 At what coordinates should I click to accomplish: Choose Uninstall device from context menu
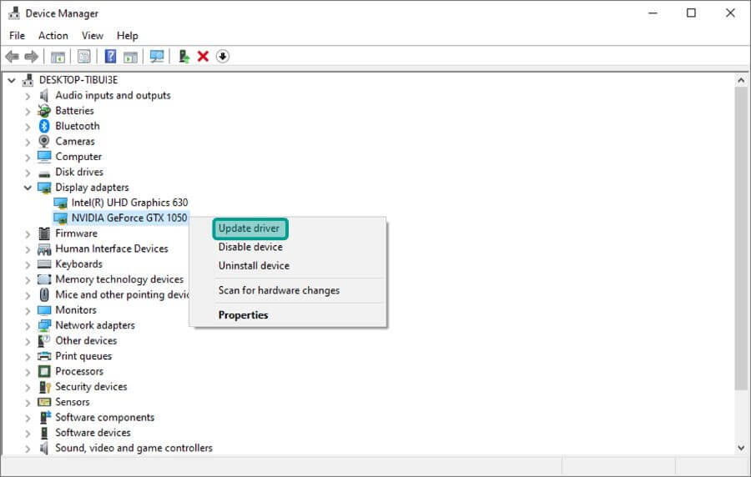tap(254, 265)
